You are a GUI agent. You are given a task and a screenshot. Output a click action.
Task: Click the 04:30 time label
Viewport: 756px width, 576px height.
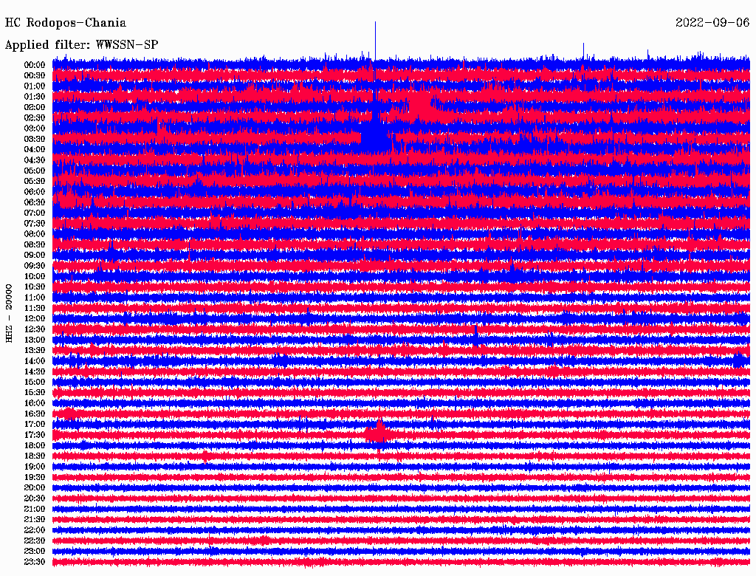(x=34, y=160)
